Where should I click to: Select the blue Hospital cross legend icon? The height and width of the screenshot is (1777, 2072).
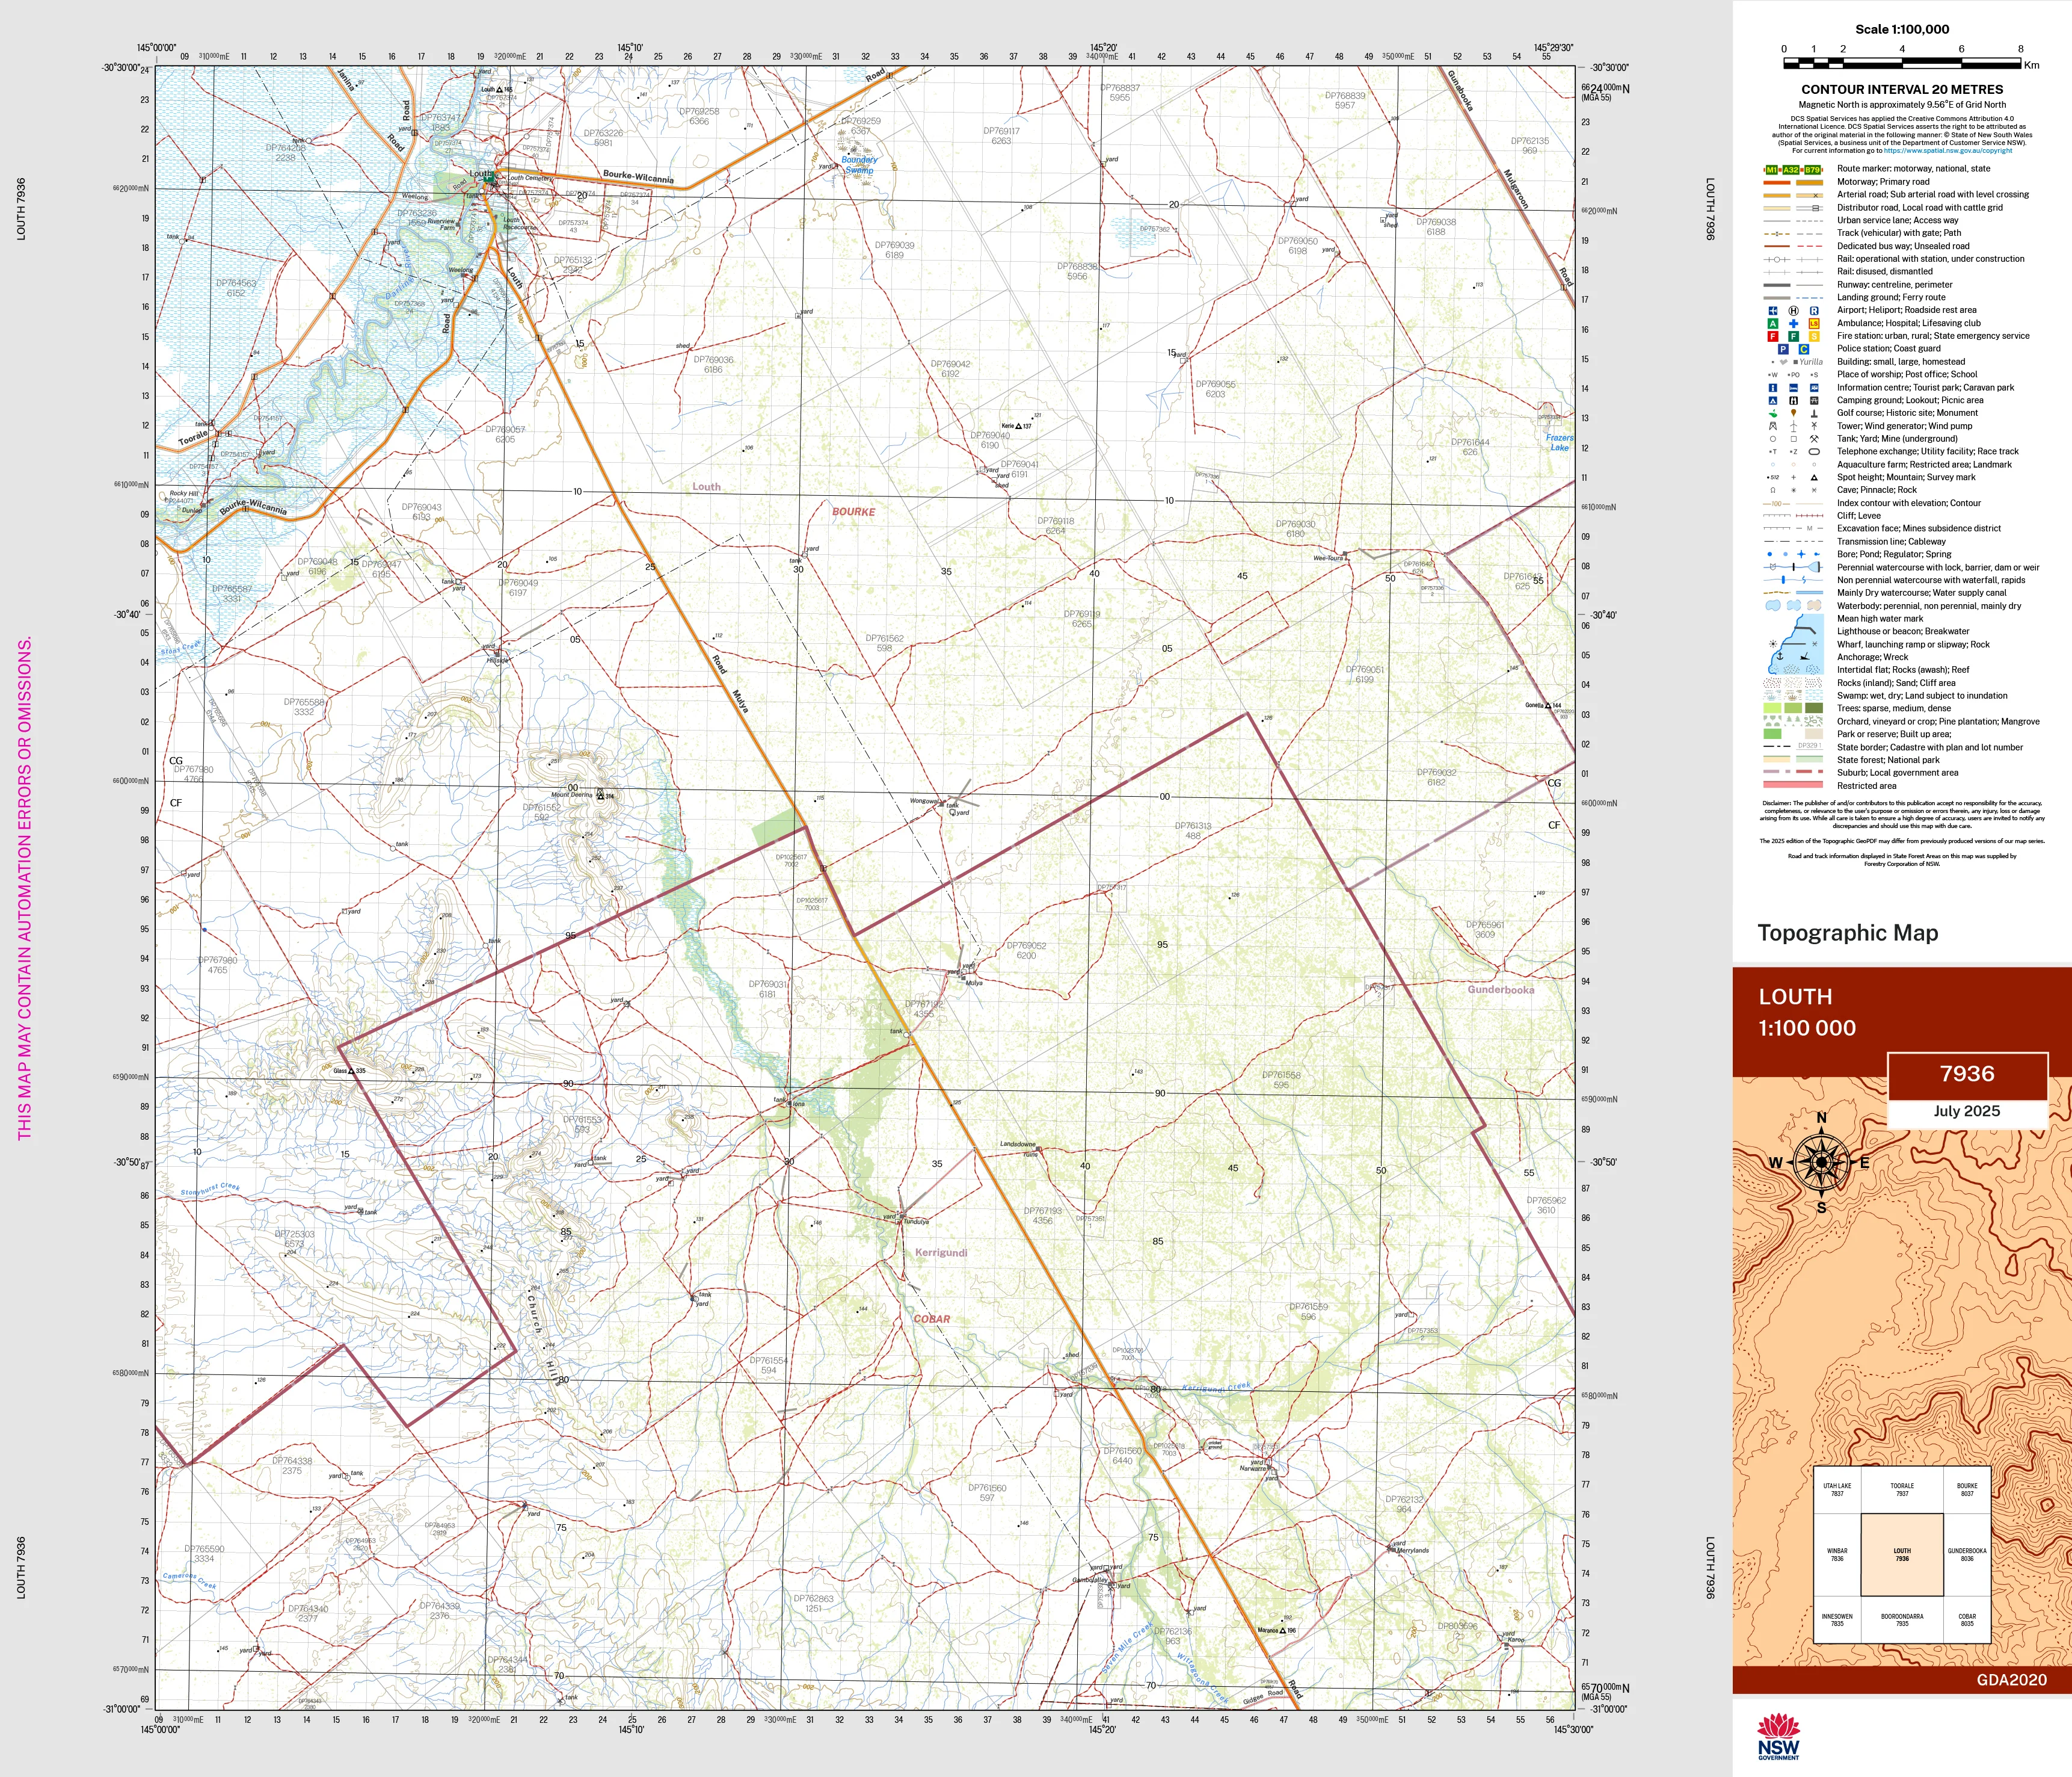tap(1794, 323)
